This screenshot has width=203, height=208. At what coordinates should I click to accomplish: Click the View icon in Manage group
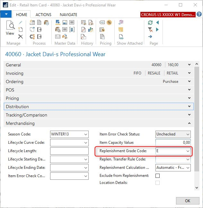coord(10,28)
